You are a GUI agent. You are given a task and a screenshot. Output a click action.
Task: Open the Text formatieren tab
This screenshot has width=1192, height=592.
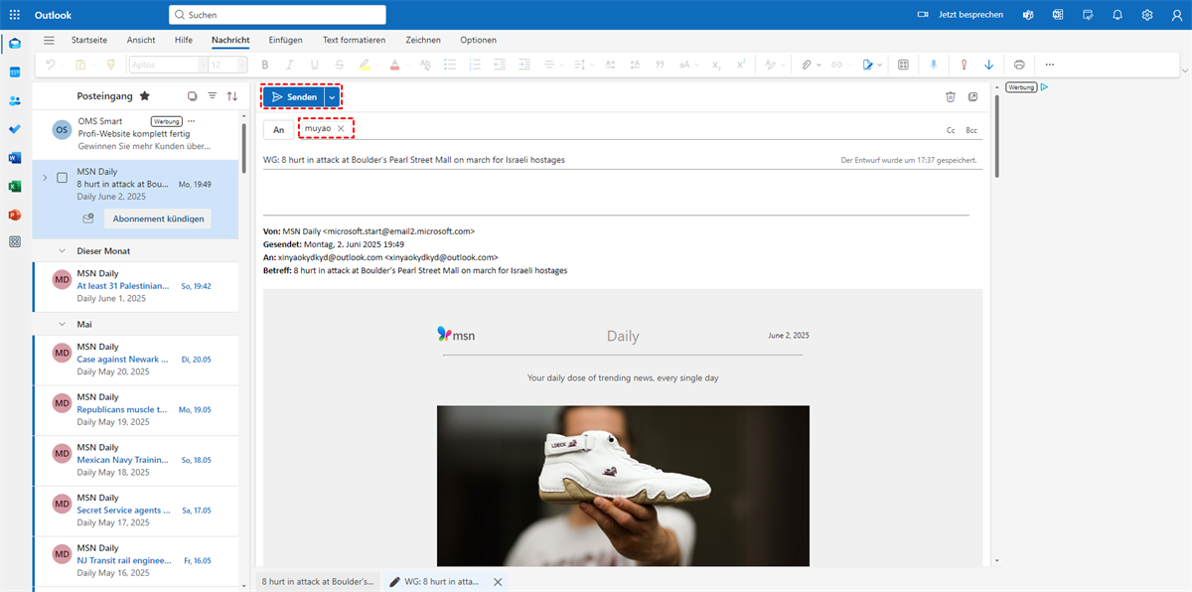(x=354, y=40)
